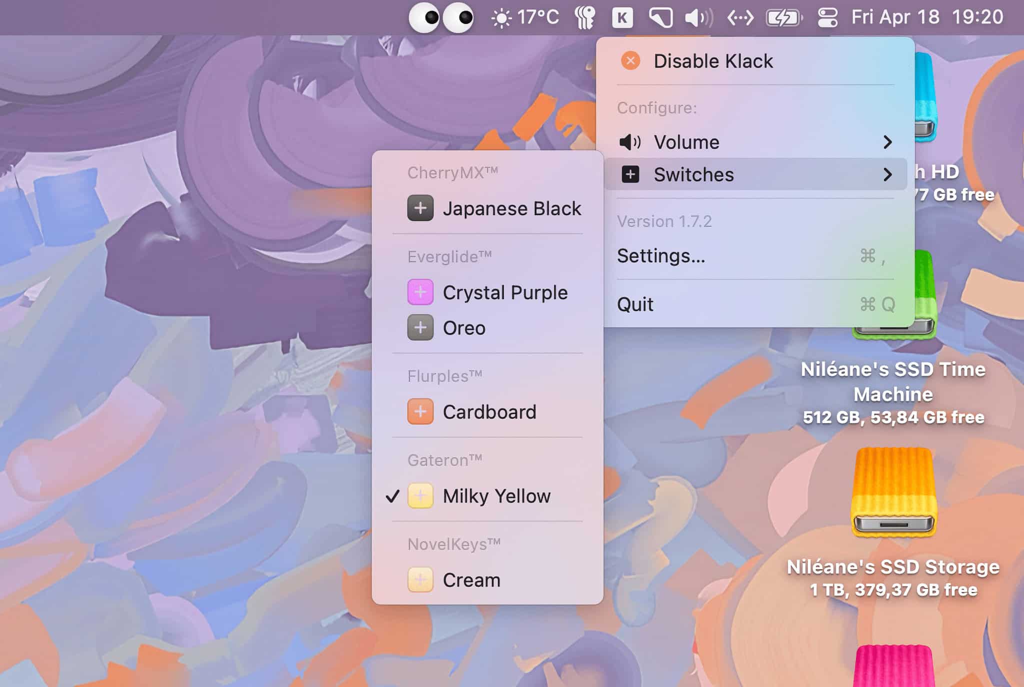Open the battery charging status icon
1024x687 pixels.
pyautogui.click(x=784, y=18)
